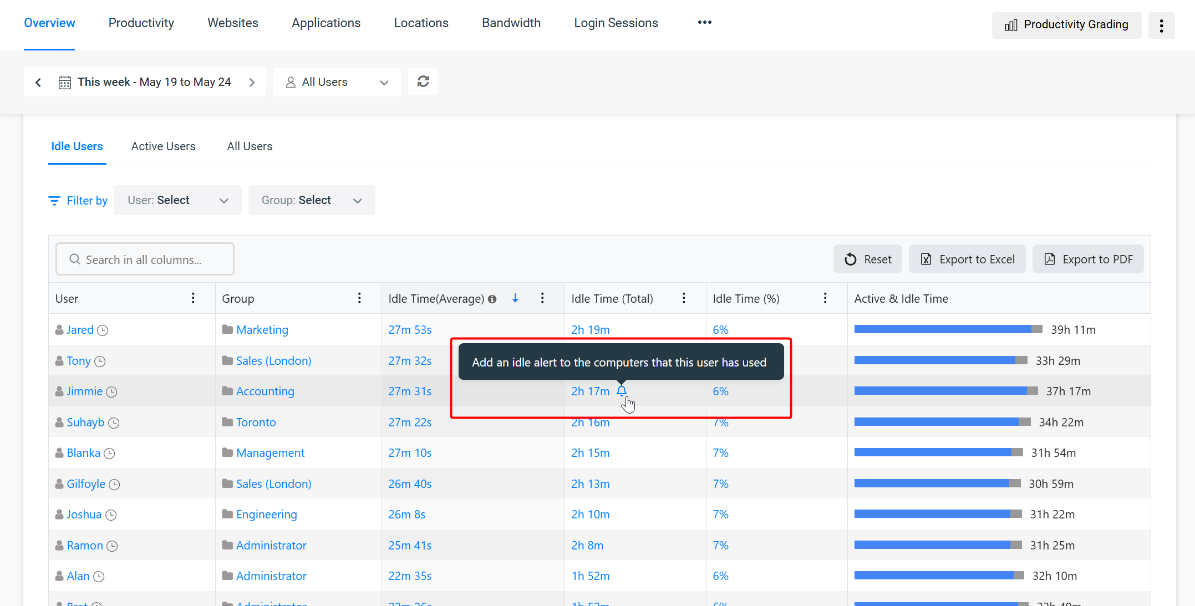Click the clock icon next to Suhayb

114,423
